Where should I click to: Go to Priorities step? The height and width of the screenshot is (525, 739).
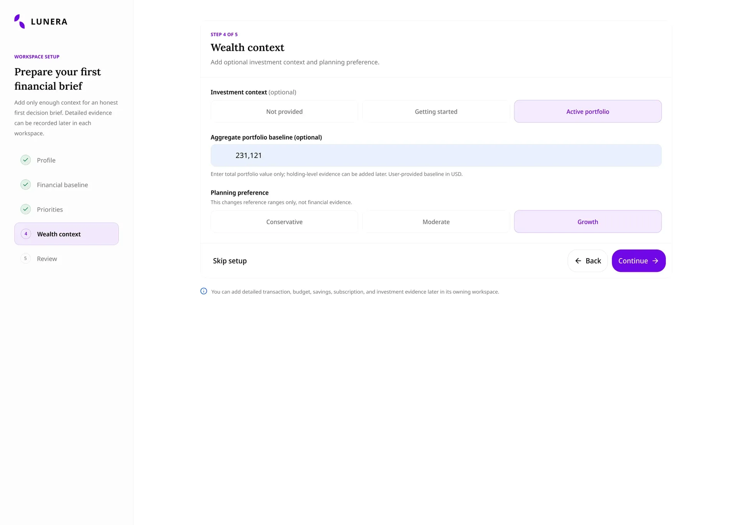[67, 209]
